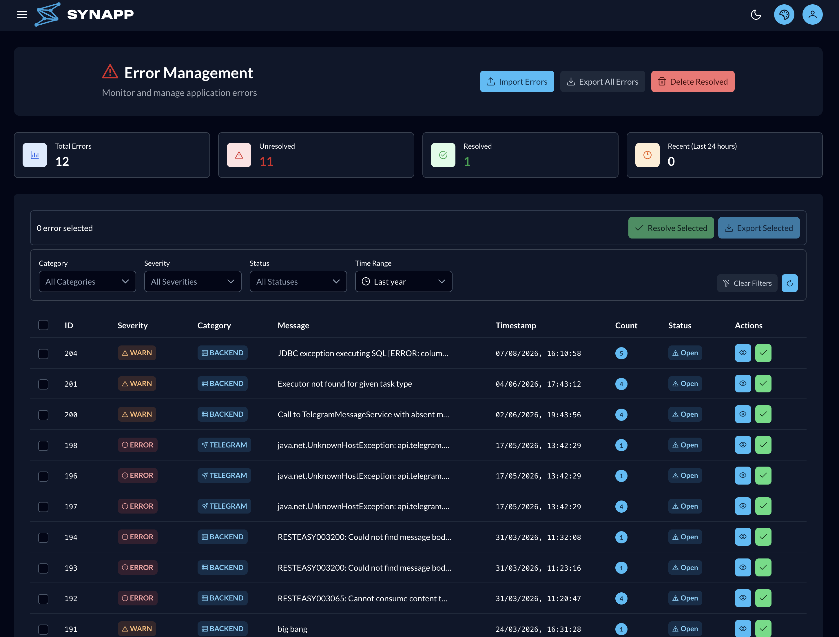839x637 pixels.
Task: Click the Open status badge for error 204
Action: tap(685, 353)
